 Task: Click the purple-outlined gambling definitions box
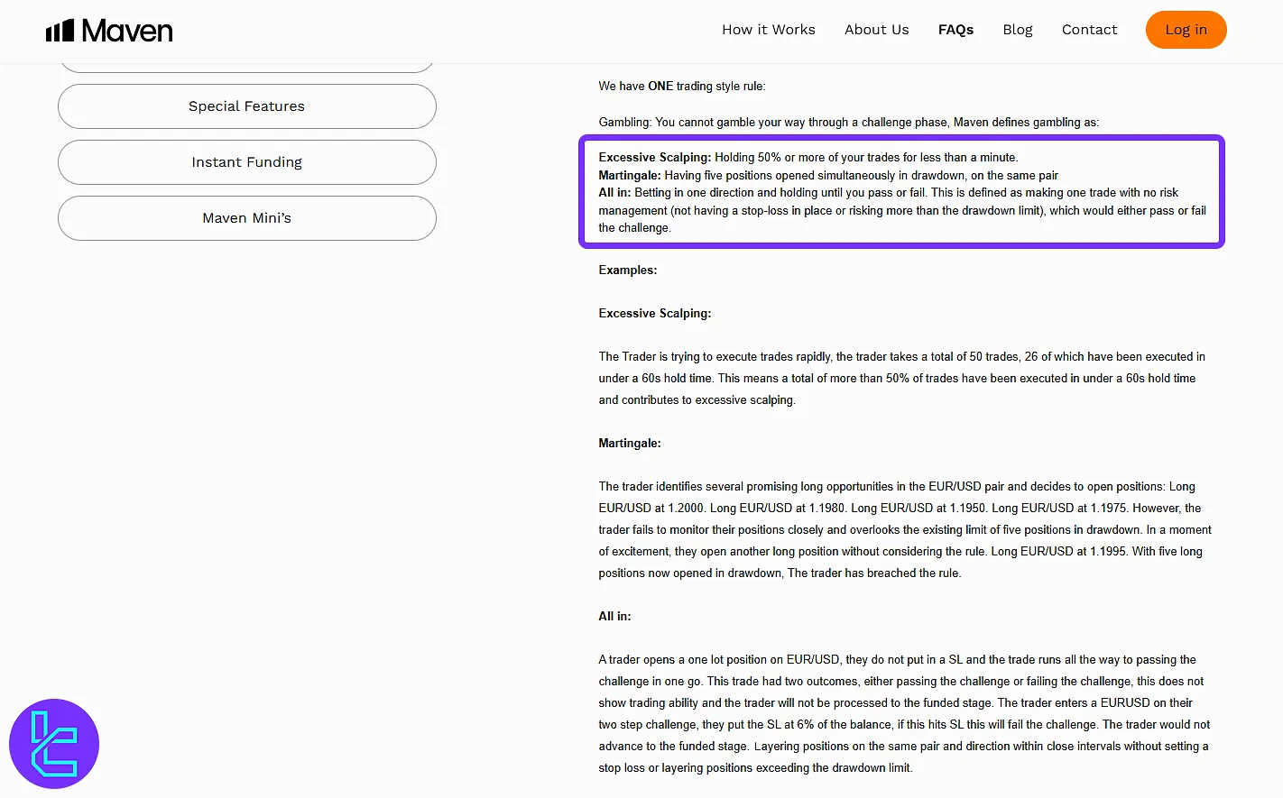click(x=900, y=192)
